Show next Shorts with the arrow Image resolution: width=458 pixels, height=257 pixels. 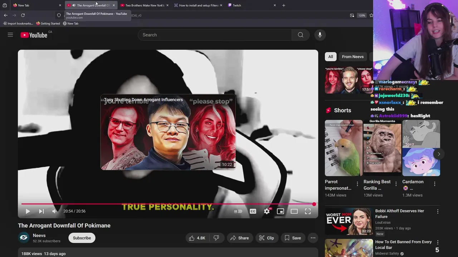439,154
